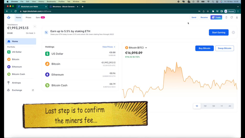Click the Home house icon in sidebar
The width and height of the screenshot is (245, 138).
(9, 41)
